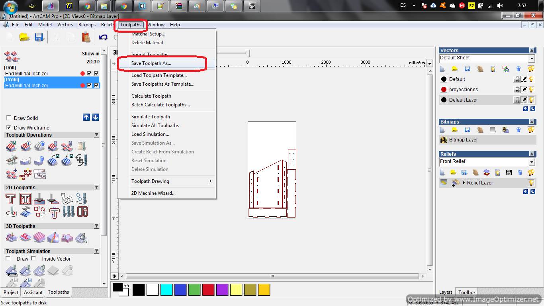Expand the Relief Layer arrow
This screenshot has height=306, width=544.
464,183
